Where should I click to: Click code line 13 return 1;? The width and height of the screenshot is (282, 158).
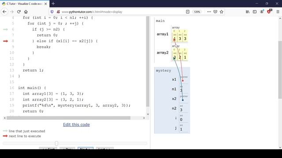[33, 70]
